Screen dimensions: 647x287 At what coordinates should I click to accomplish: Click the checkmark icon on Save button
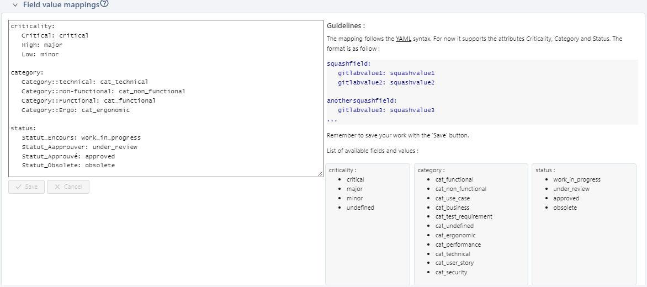[18, 187]
